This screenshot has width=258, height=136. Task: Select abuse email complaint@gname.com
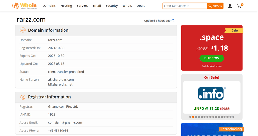[65, 123]
